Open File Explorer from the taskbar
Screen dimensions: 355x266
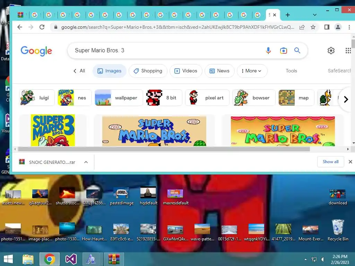[28, 259]
